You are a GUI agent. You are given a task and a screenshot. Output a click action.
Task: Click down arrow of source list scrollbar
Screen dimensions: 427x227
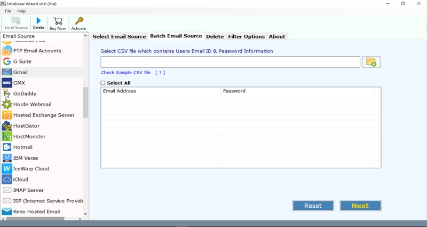(x=85, y=214)
